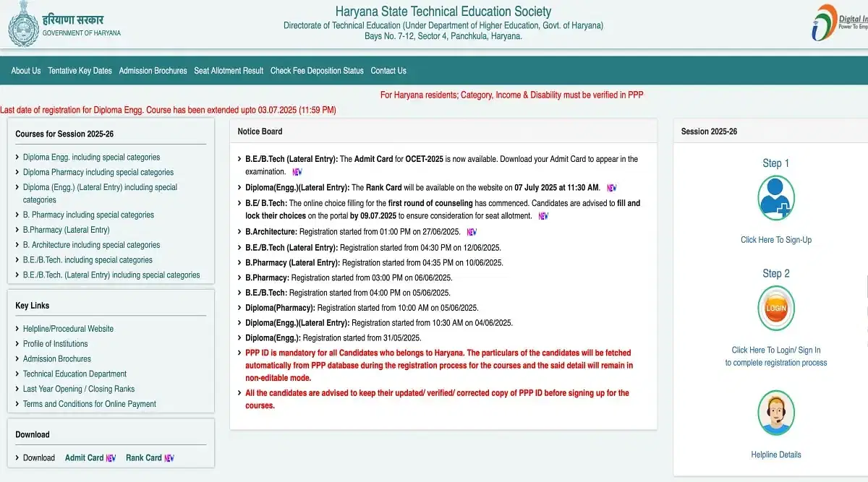Click Diploma(Pharmacy) registration notice

pos(362,308)
